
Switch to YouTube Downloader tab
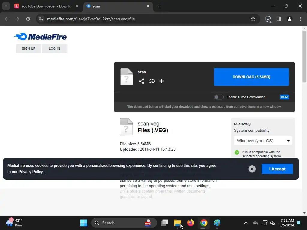pos(46,6)
